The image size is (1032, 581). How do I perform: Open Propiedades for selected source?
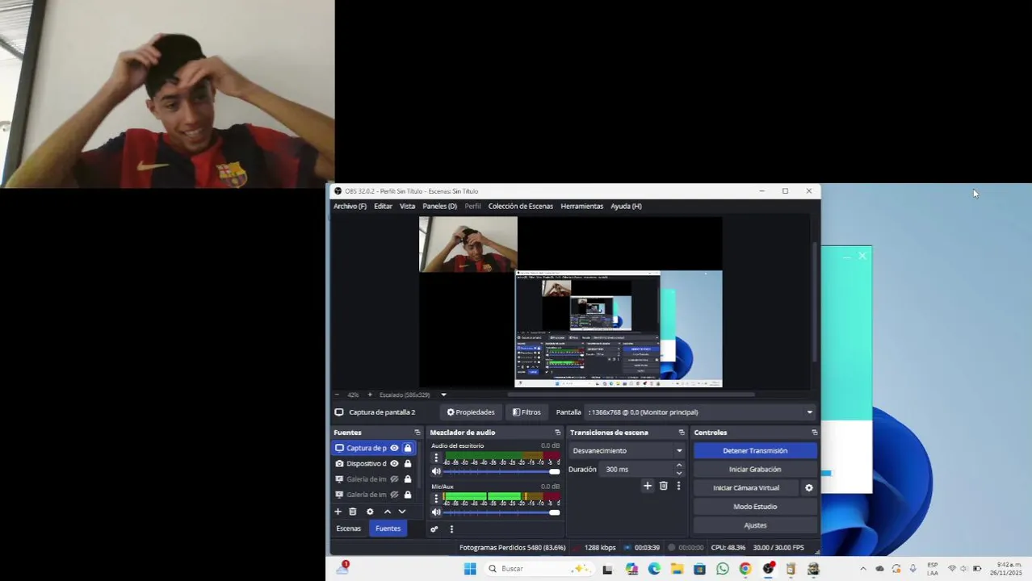[x=471, y=412]
